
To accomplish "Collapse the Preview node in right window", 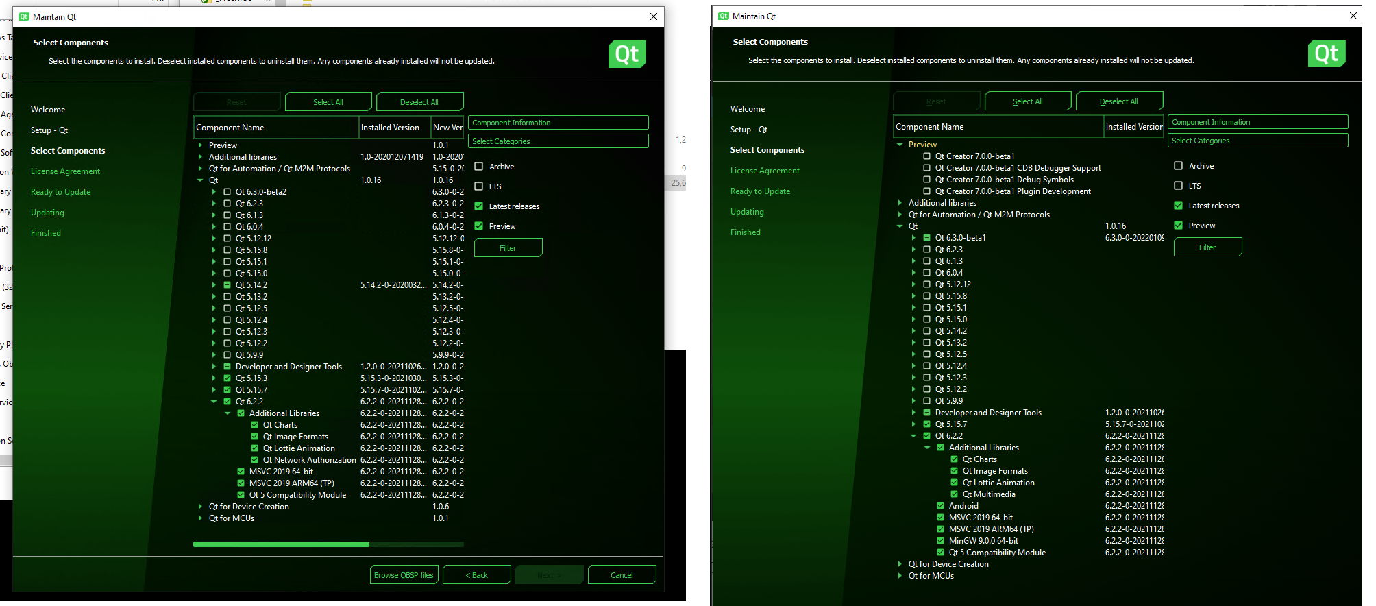I will 900,145.
